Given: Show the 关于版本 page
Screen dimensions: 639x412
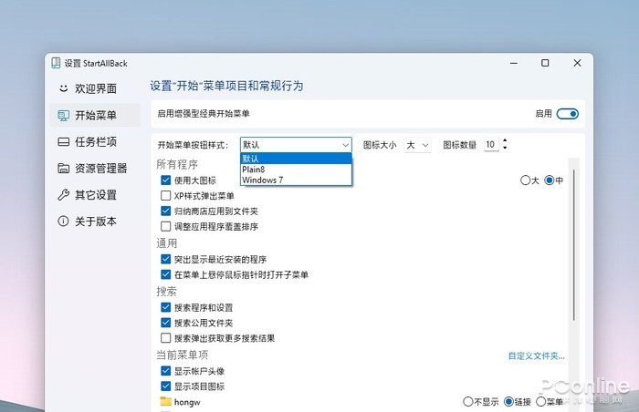Looking at the screenshot, I should tap(95, 221).
